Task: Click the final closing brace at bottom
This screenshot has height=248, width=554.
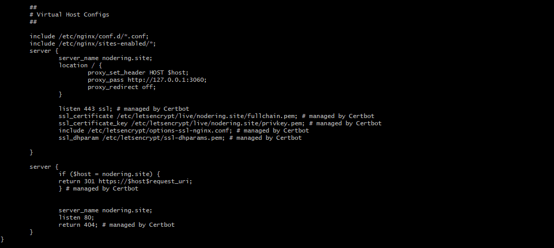Action: 2,239
